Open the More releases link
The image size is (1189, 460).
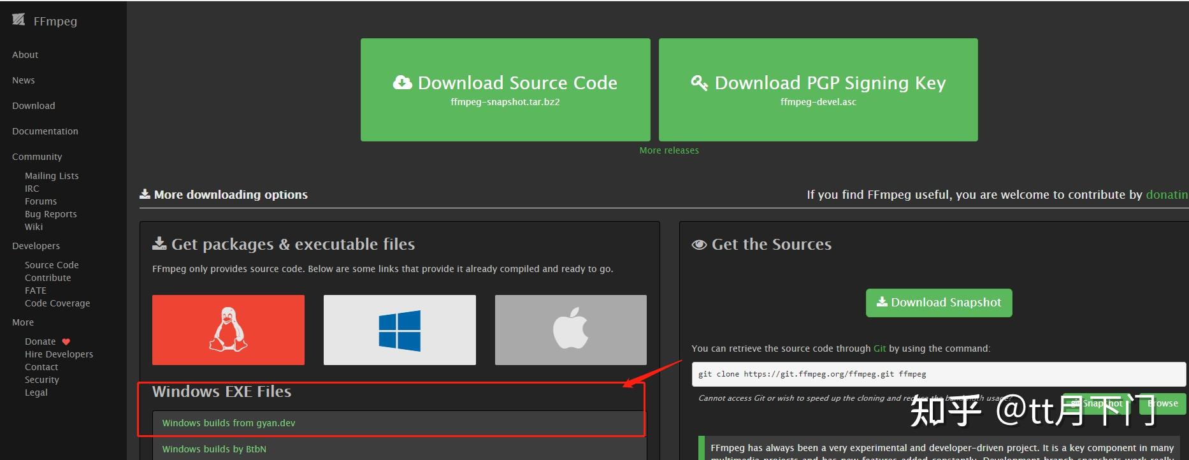669,150
